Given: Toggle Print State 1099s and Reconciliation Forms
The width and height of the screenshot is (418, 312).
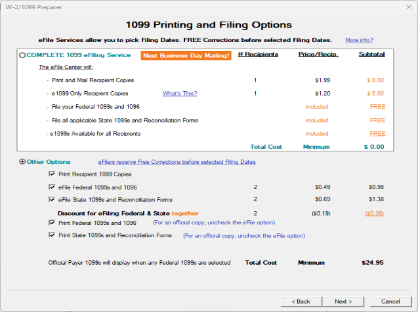Looking at the screenshot, I should [x=52, y=235].
